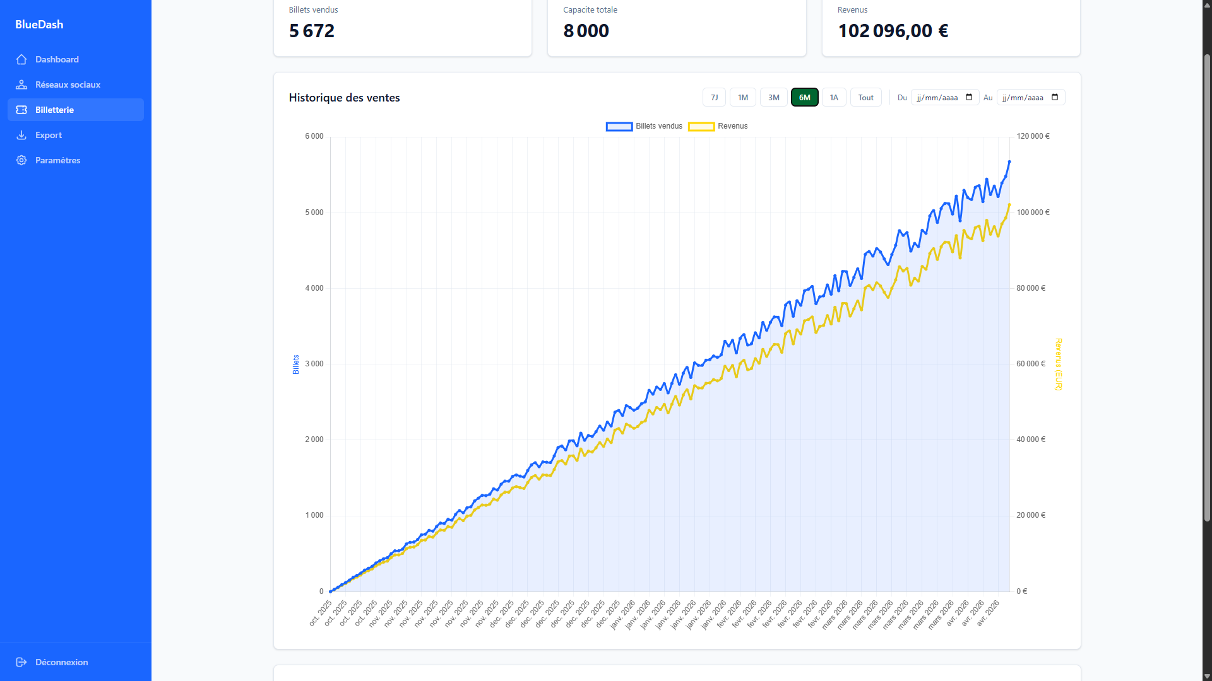Click the 120 000 € axis label
Screen dimensions: 1212x681
click(1033, 136)
